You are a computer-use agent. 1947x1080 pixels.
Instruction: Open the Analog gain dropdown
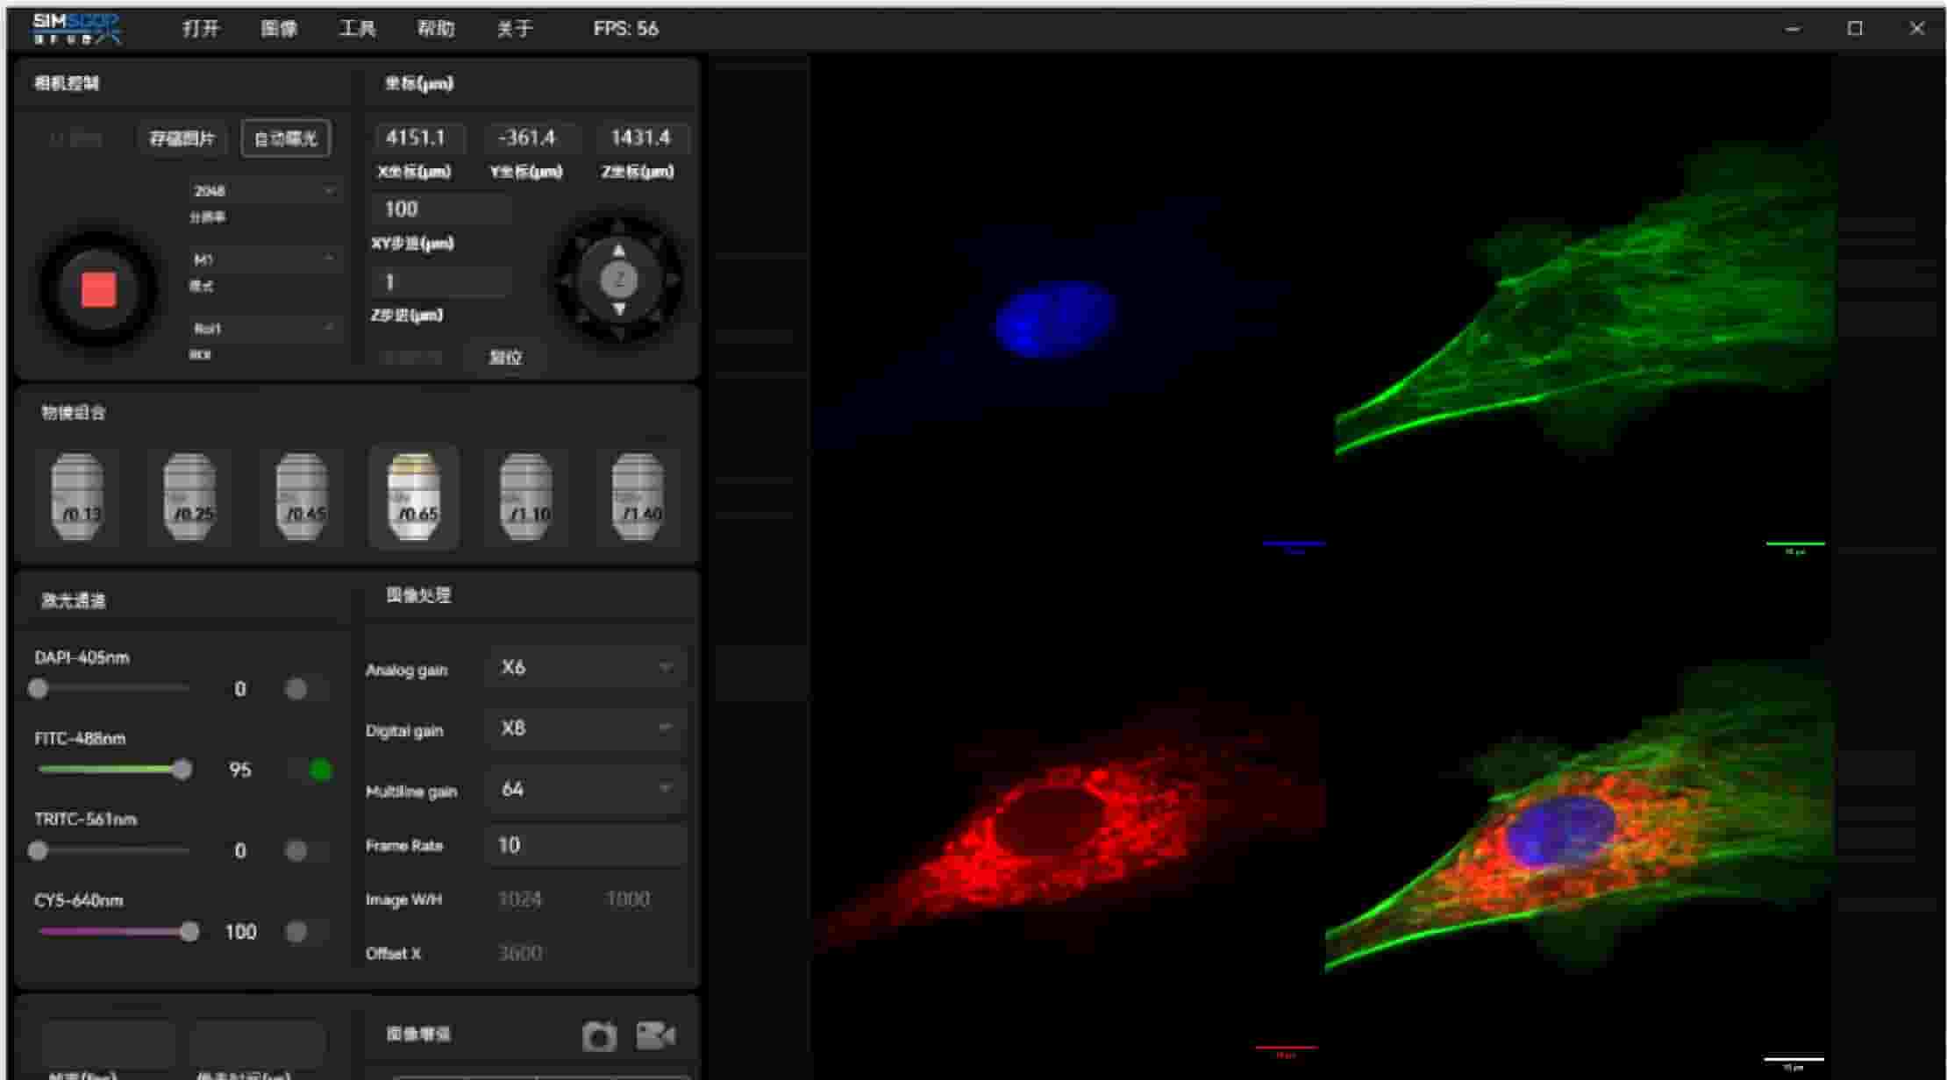tap(585, 668)
